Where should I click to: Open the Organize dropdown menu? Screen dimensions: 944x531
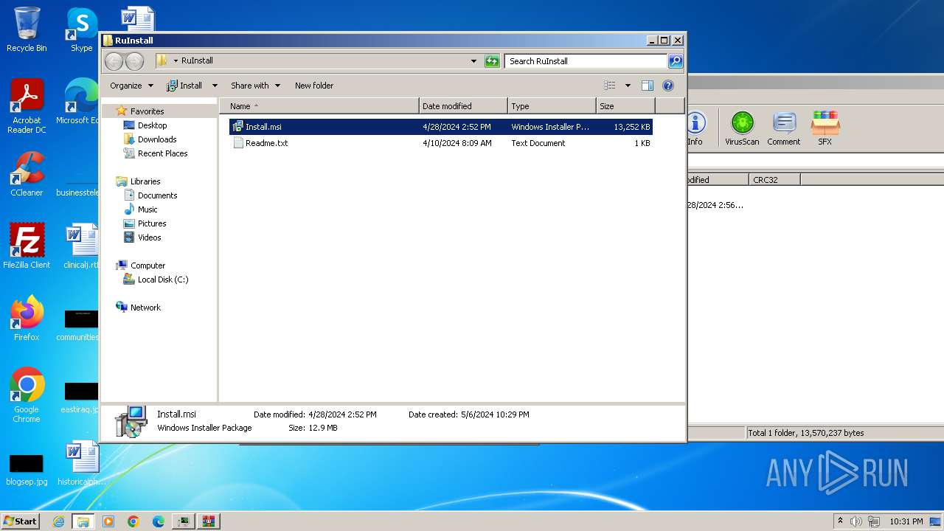(x=131, y=86)
